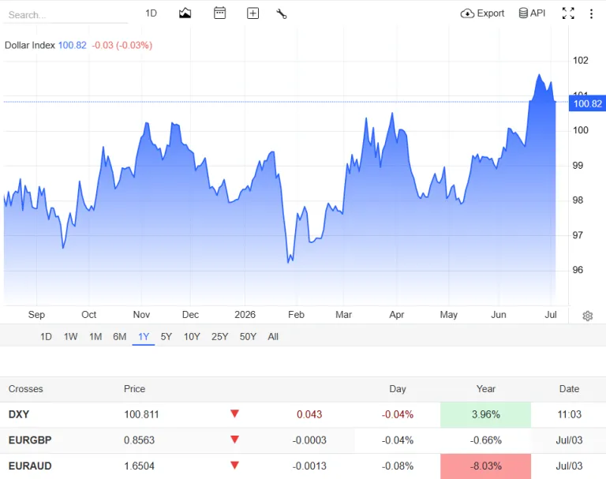The image size is (606, 479).
Task: Select the All range tab
Action: (273, 337)
